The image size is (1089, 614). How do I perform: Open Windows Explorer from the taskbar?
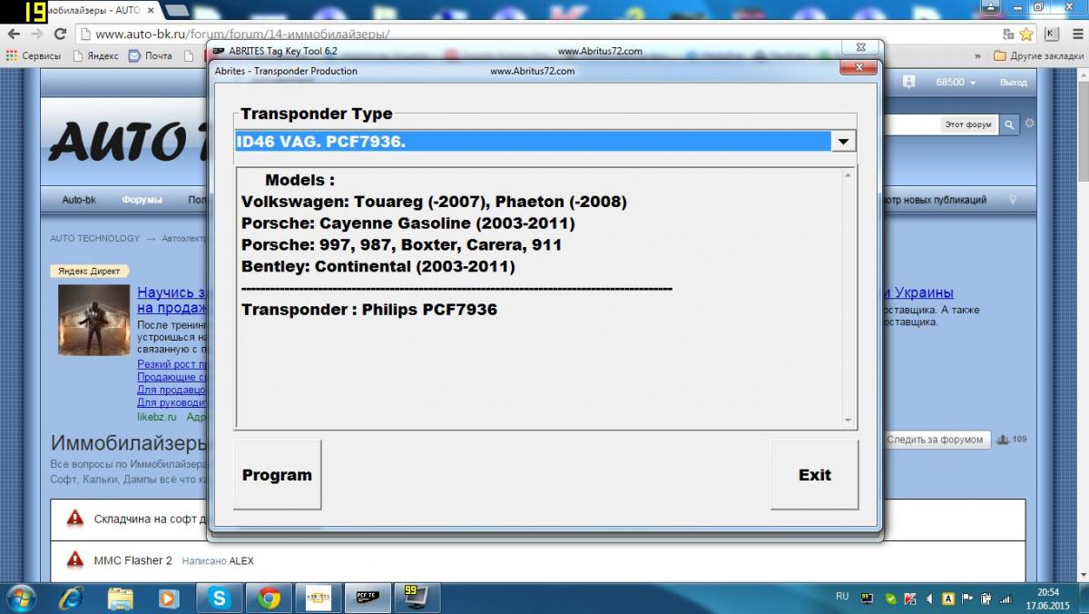121,598
